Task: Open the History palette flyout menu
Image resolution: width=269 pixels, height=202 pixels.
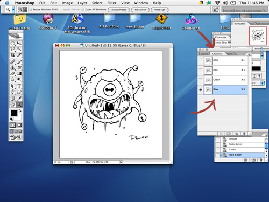Action: pos(266,135)
